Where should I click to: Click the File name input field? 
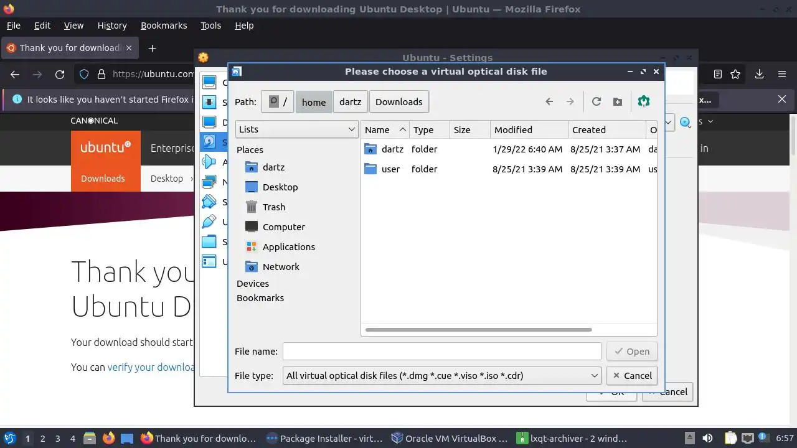442,351
